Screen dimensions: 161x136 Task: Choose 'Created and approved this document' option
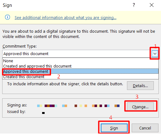[80, 66]
